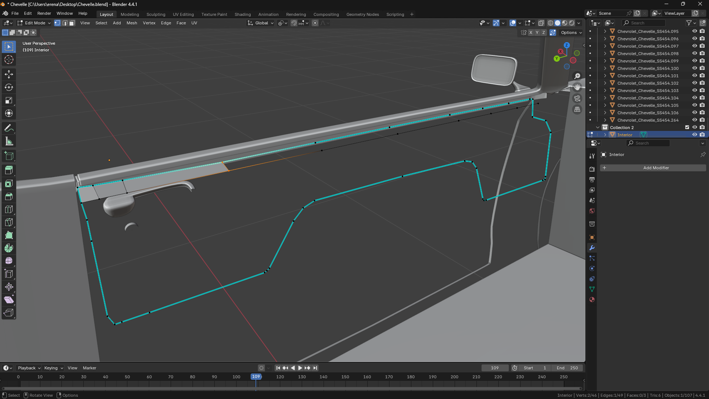This screenshot has width=709, height=399.
Task: Choose the Poly Build tool
Action: tap(9, 235)
